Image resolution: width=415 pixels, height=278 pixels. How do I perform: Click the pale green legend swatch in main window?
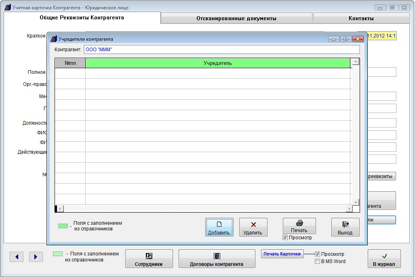58,254
